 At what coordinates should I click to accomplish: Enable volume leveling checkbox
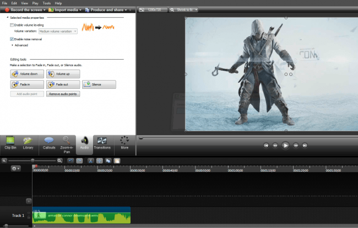(12, 25)
